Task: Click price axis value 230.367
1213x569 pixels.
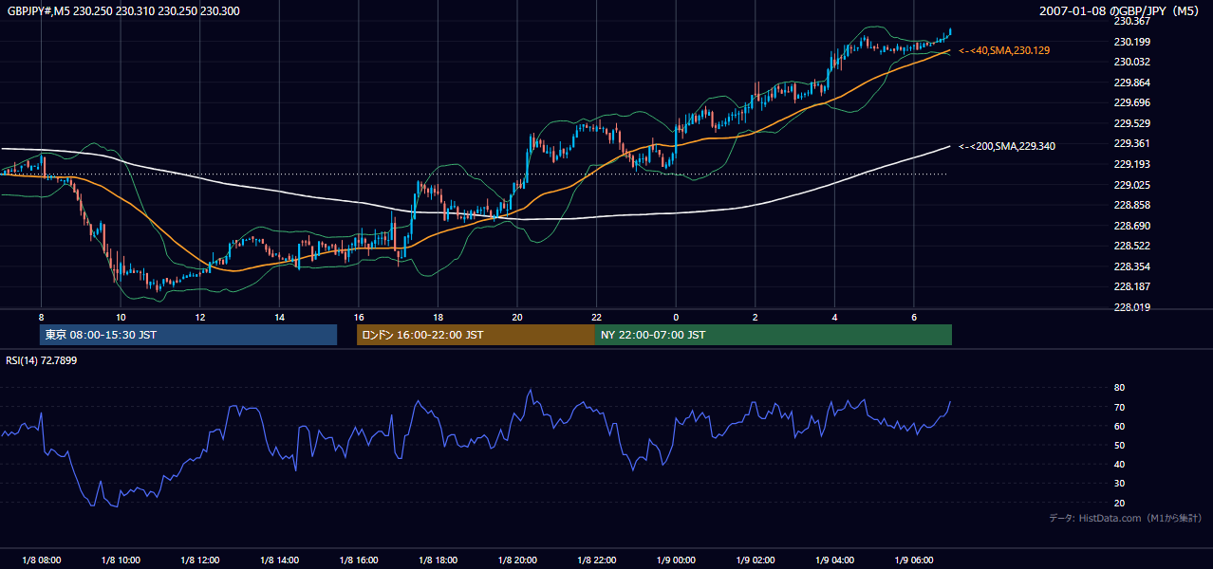Action: [1131, 21]
